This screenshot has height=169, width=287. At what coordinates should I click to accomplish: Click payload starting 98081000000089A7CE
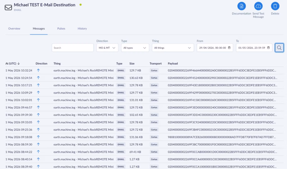[222, 137]
